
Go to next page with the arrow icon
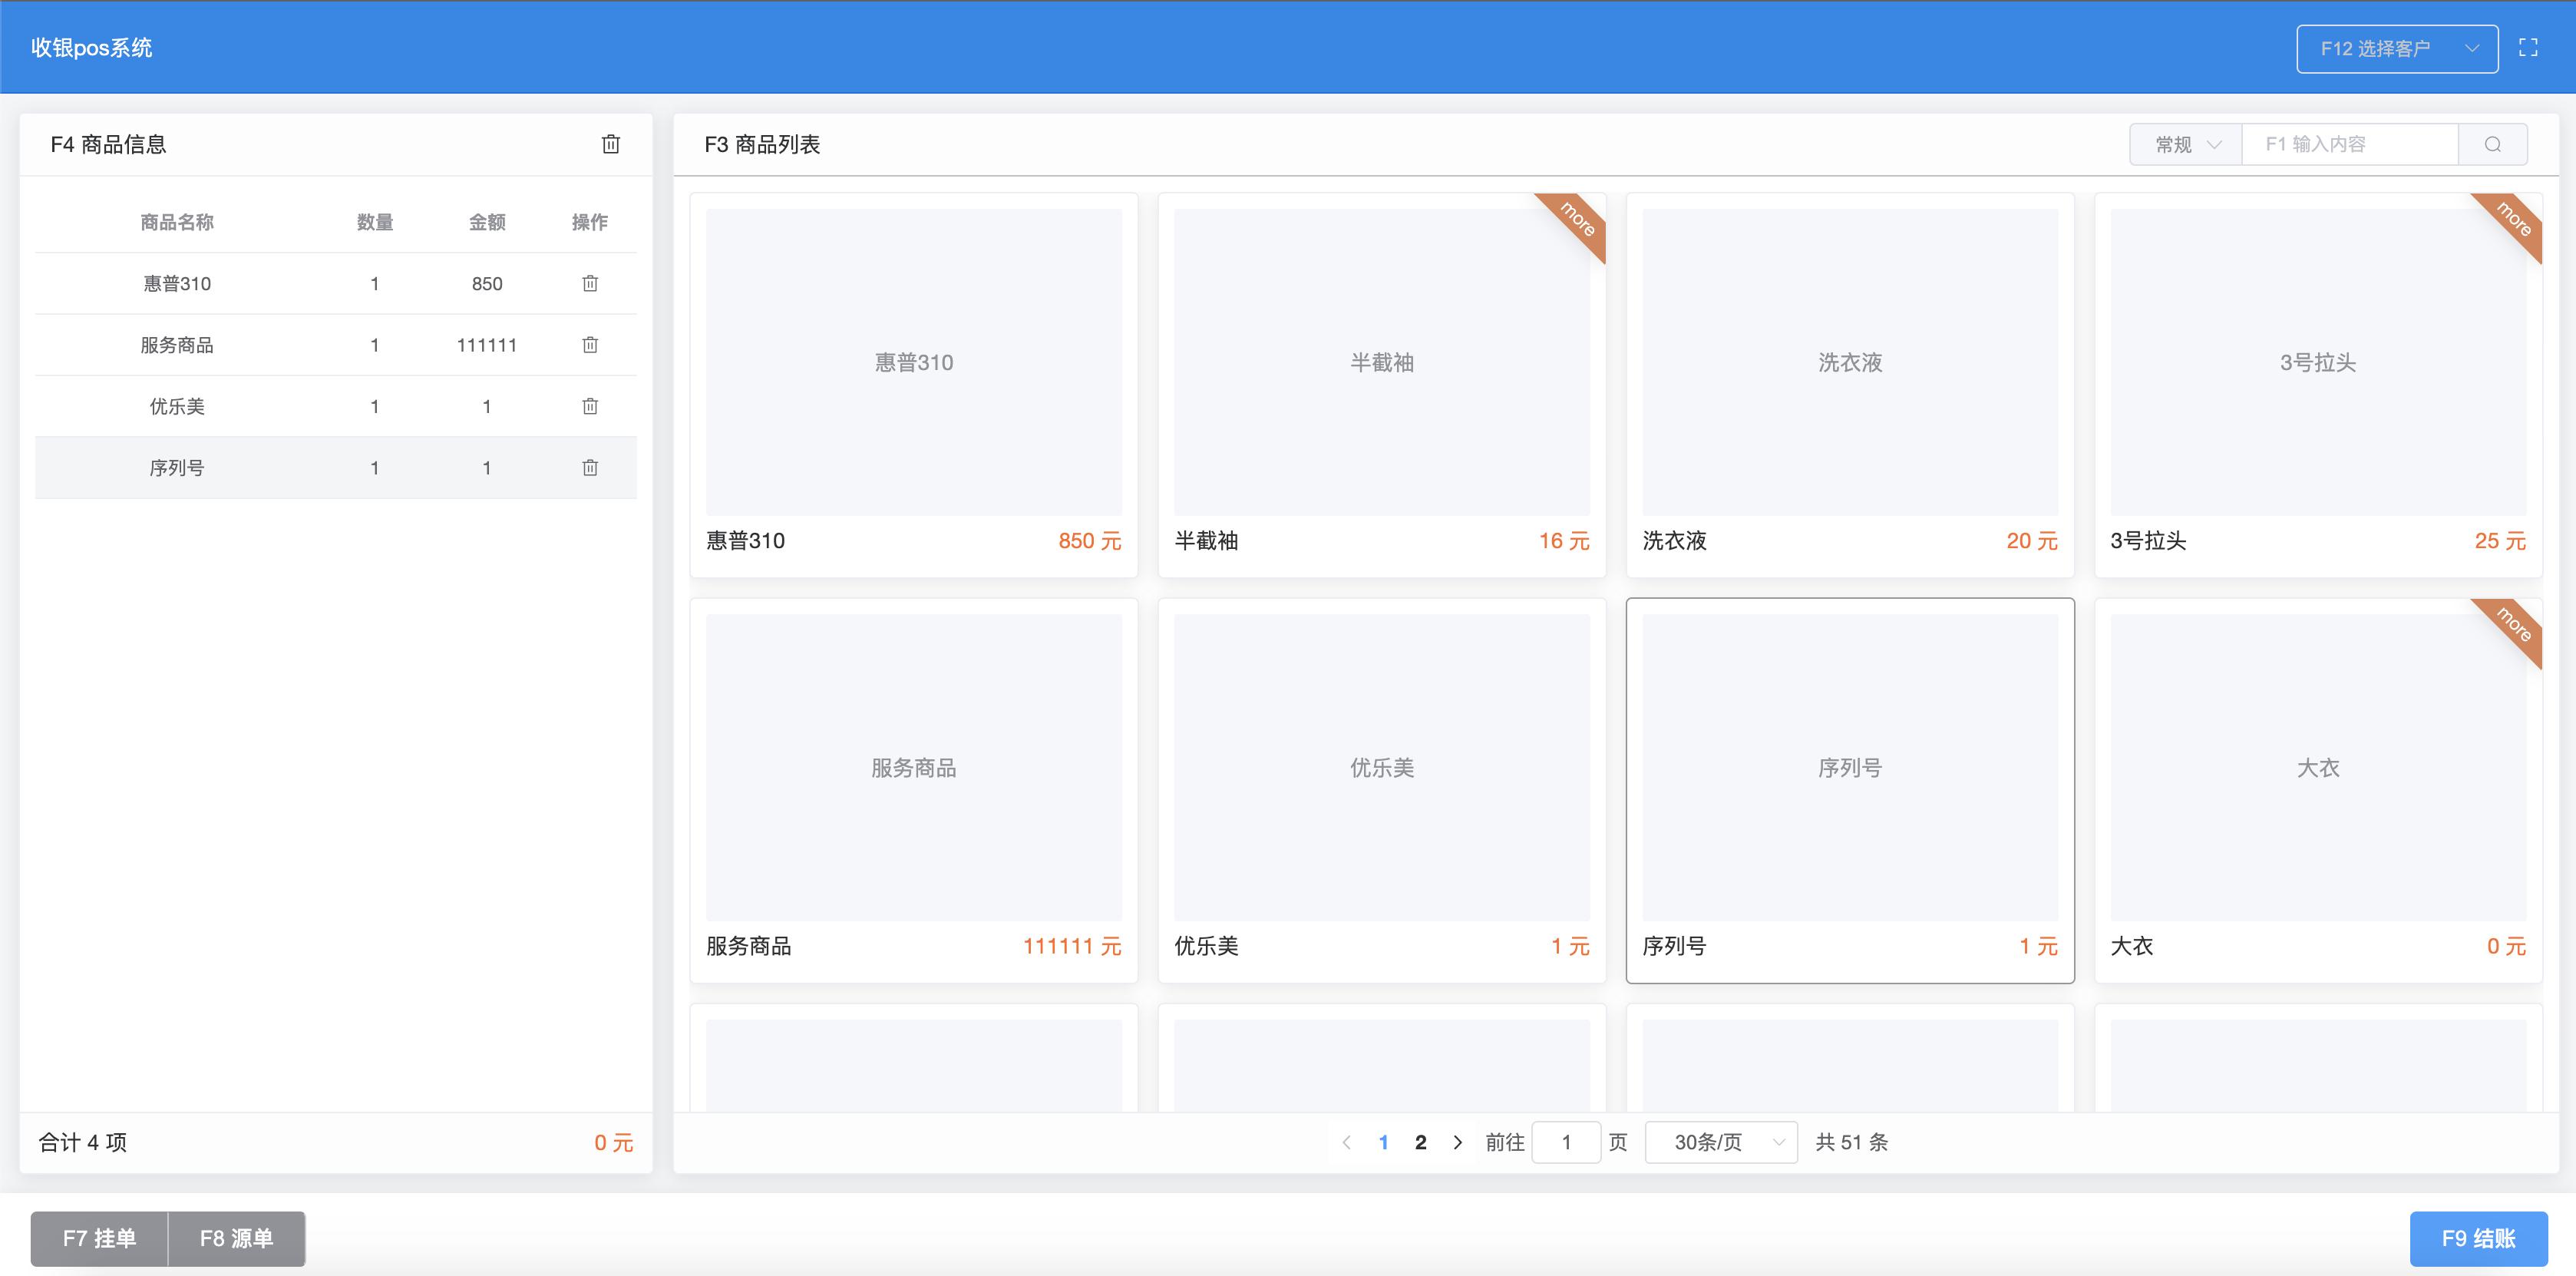1457,1142
